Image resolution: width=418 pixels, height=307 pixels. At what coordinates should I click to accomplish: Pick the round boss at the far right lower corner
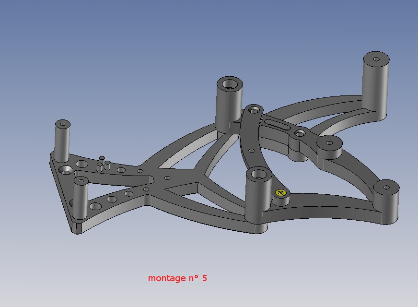pyautogui.click(x=386, y=201)
